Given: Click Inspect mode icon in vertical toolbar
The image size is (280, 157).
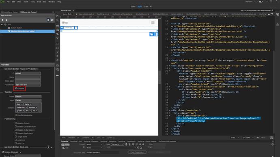Looking at the screenshot, I should (58, 34).
